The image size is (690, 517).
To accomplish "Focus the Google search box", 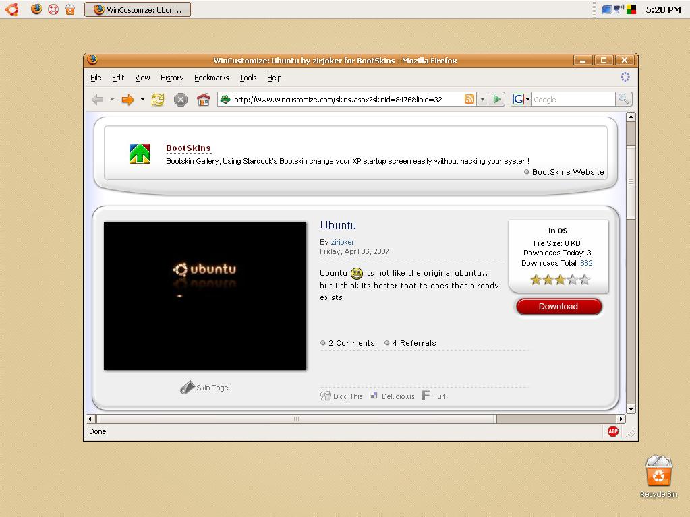I will [x=573, y=100].
